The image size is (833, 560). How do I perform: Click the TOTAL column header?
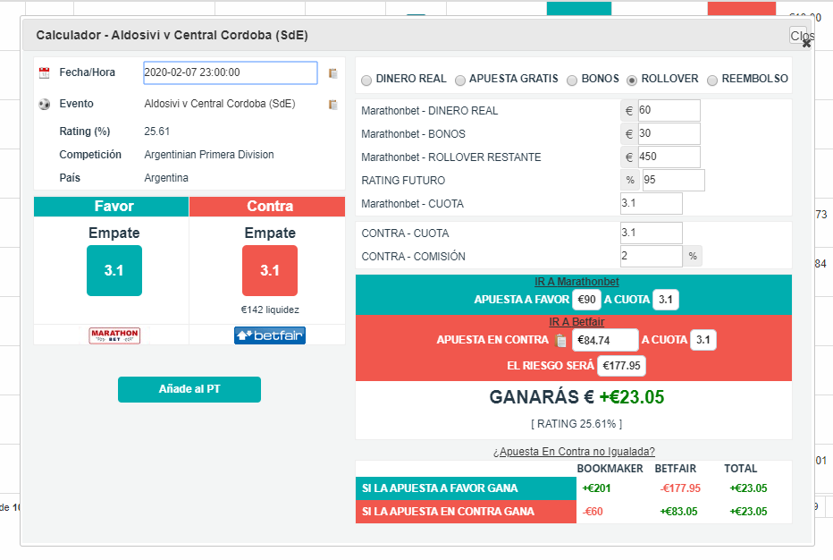point(741,469)
